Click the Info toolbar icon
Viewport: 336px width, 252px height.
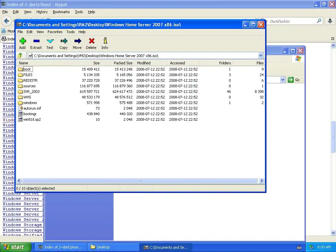tap(105, 44)
